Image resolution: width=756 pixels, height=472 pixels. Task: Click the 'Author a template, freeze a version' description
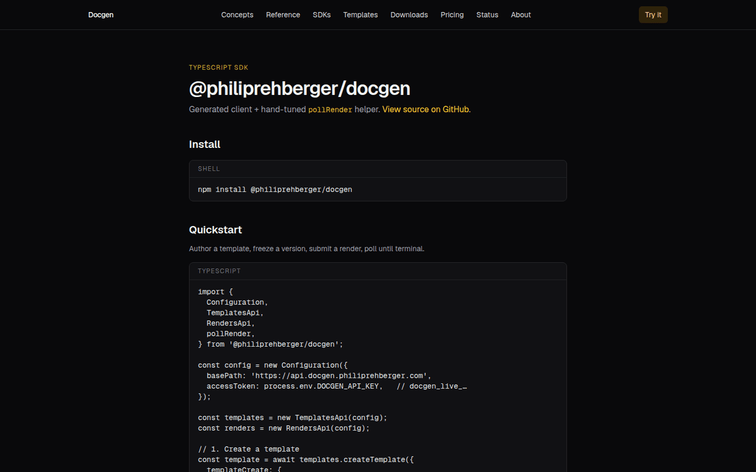click(307, 249)
